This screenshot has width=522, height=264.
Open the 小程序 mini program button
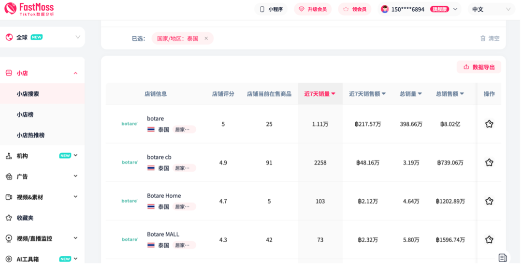pyautogui.click(x=271, y=9)
